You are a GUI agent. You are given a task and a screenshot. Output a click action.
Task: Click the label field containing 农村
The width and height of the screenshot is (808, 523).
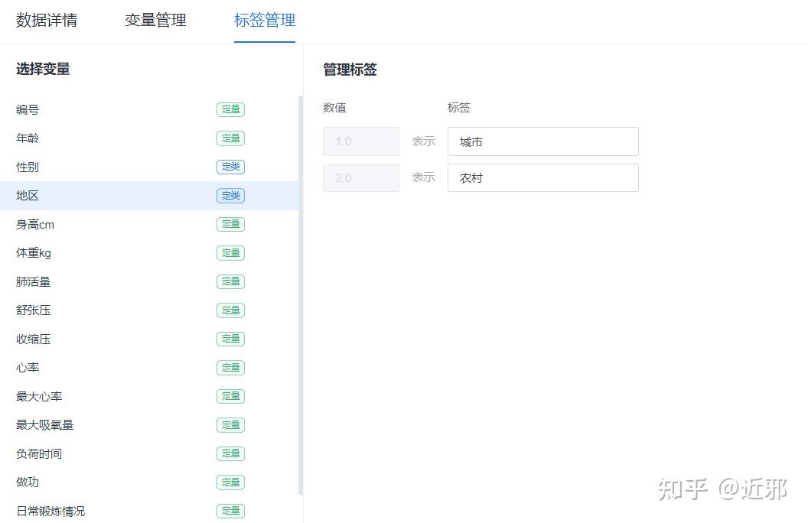pyautogui.click(x=542, y=178)
